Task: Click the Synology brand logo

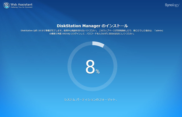Action: [x=172, y=5]
